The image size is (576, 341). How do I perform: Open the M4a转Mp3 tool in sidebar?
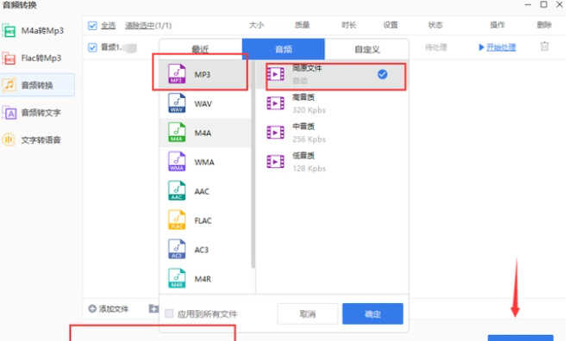pos(37,31)
